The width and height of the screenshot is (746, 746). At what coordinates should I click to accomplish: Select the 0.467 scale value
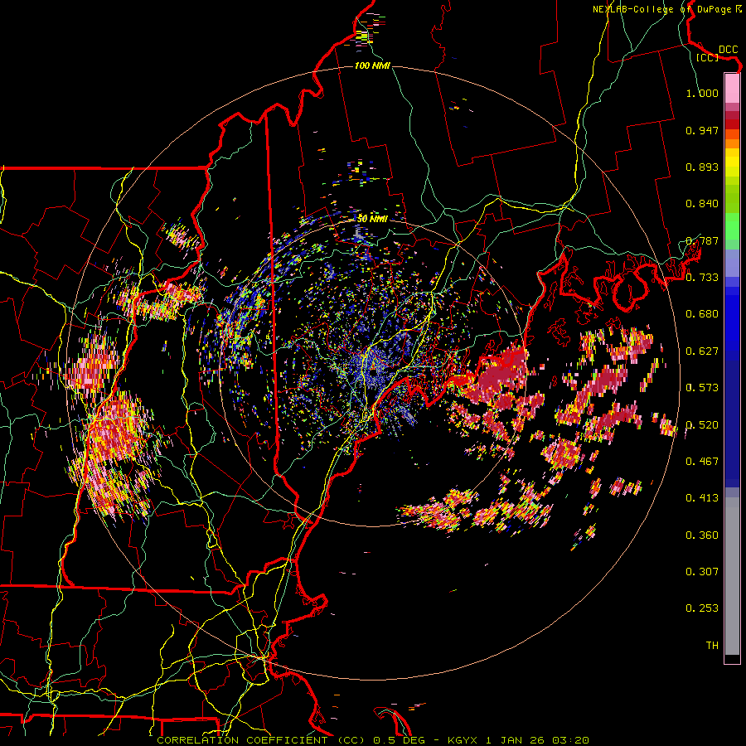(702, 462)
